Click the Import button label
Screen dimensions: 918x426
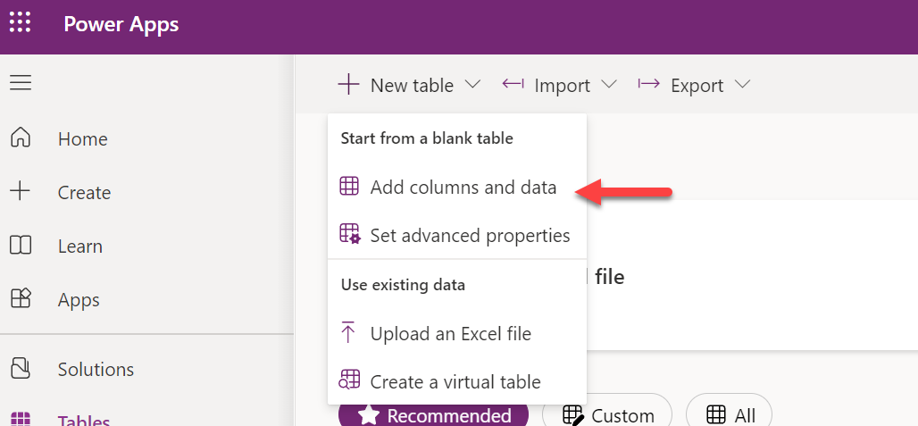point(562,86)
